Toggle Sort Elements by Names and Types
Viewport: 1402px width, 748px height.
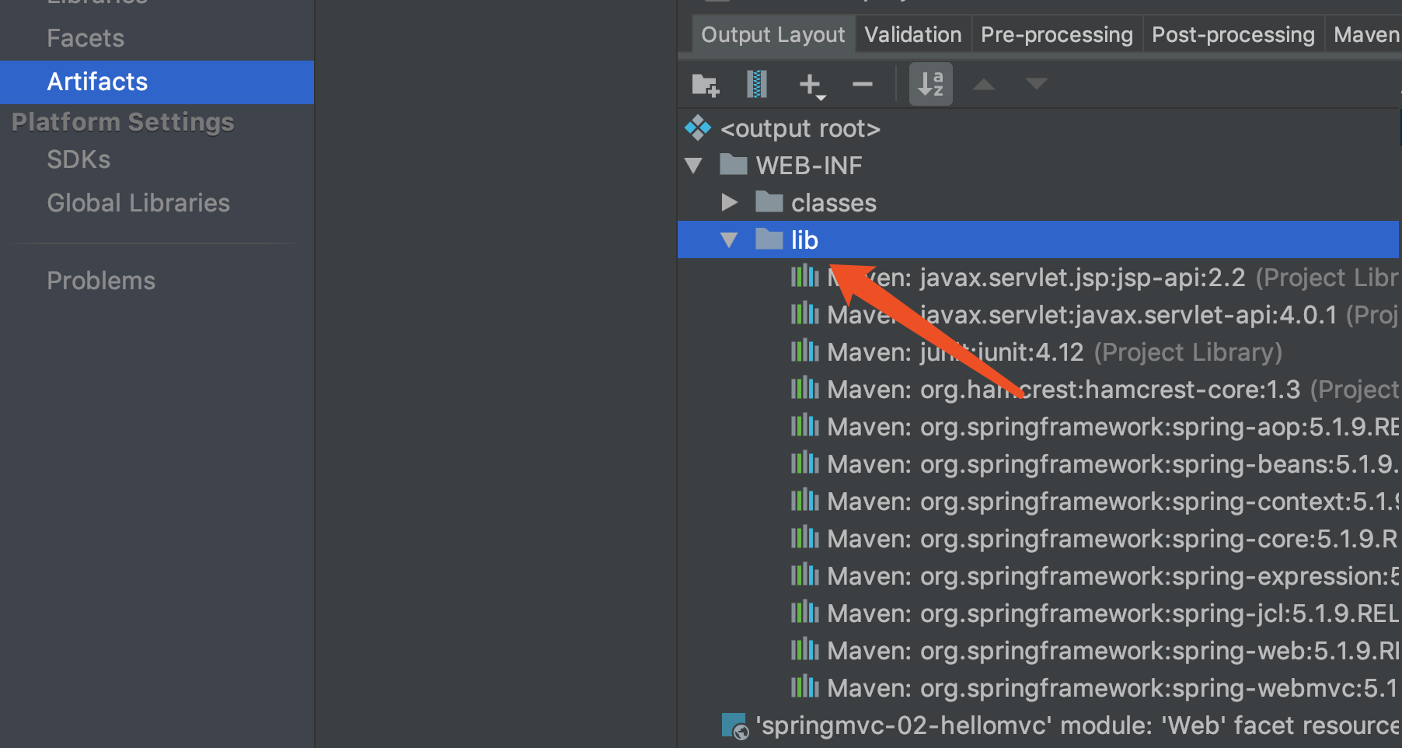click(x=930, y=84)
